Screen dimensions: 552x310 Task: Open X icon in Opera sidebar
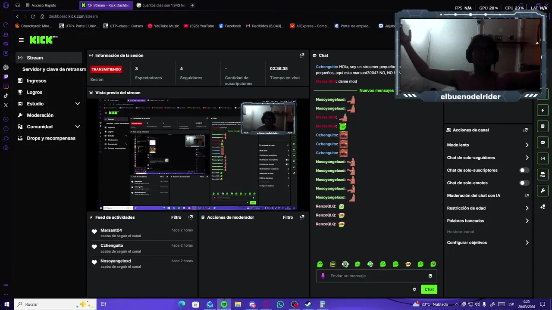click(6, 105)
